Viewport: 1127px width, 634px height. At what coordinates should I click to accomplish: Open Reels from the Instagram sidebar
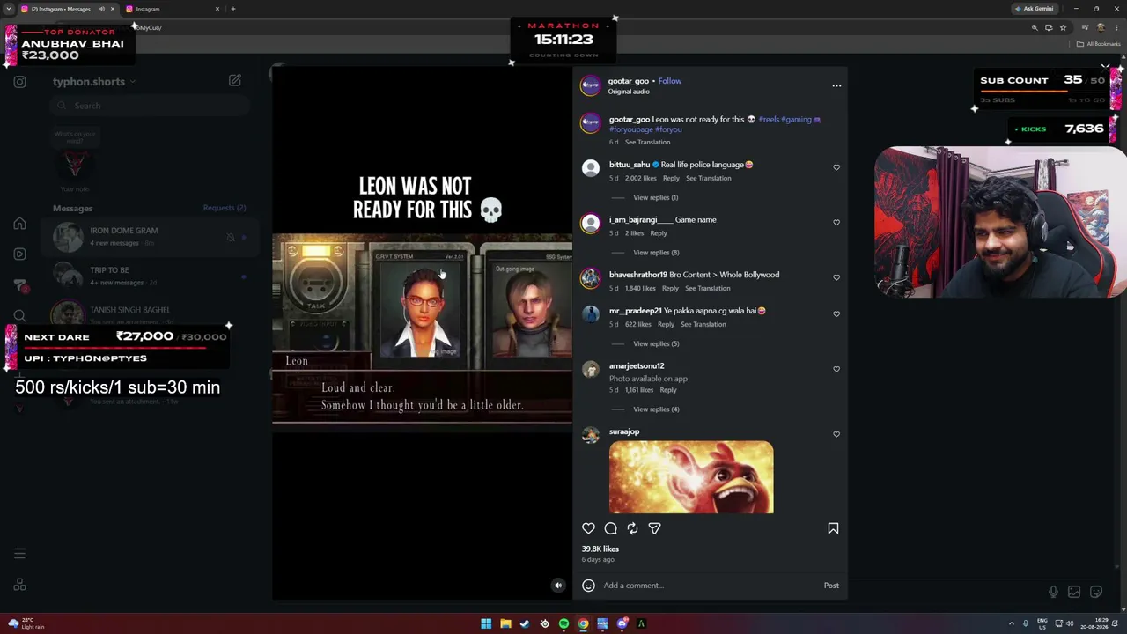click(x=19, y=254)
